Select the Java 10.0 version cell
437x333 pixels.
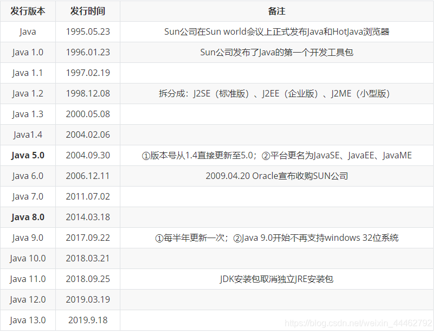(28, 259)
